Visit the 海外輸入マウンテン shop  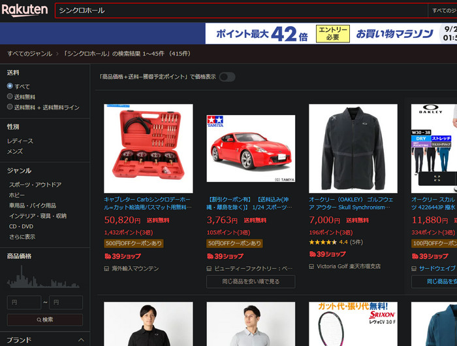click(135, 268)
